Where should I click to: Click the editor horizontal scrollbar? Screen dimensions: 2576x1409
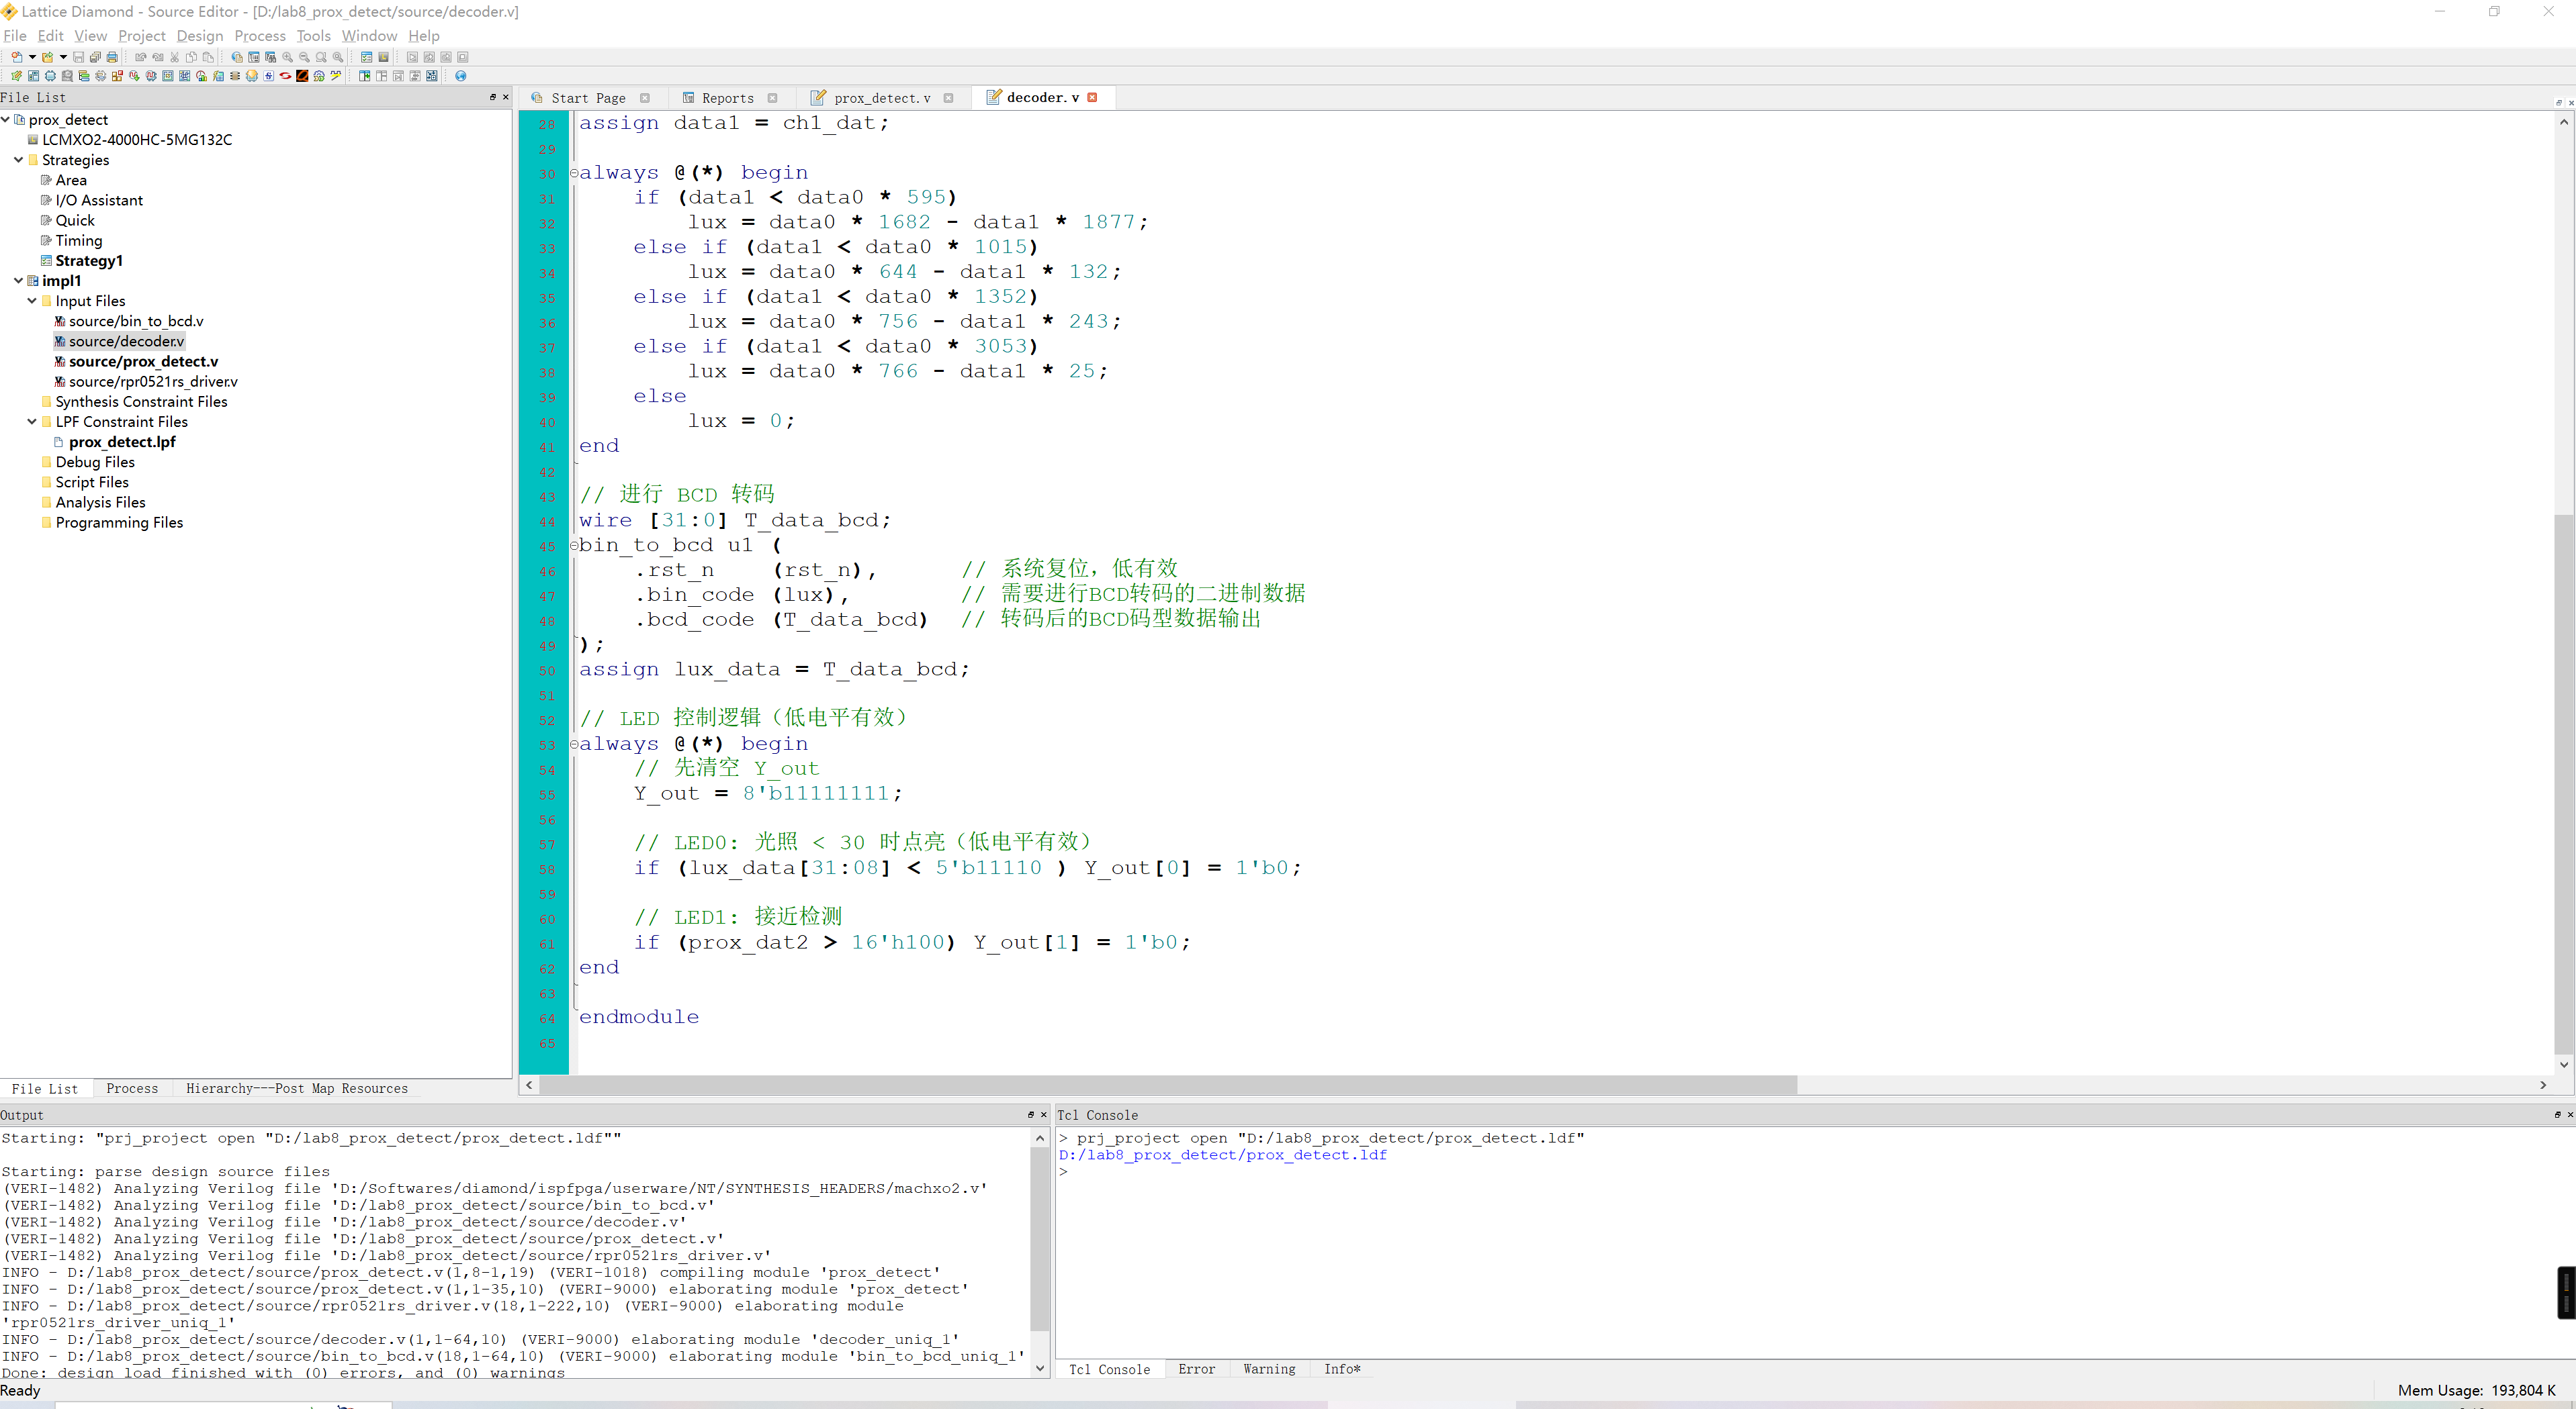click(1168, 1085)
